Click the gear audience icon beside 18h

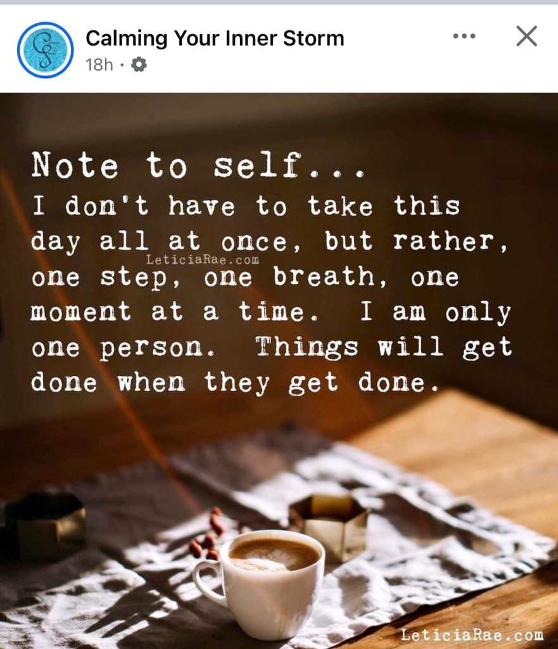pyautogui.click(x=139, y=65)
